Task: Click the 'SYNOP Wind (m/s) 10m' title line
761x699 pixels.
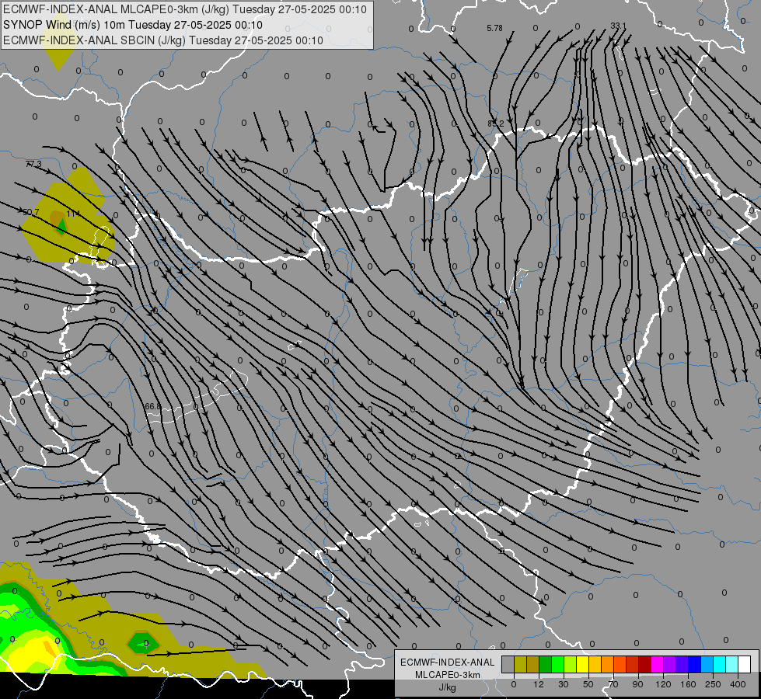Action: pyautogui.click(x=64, y=25)
